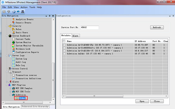Open the Tools menu

coord(32,7)
